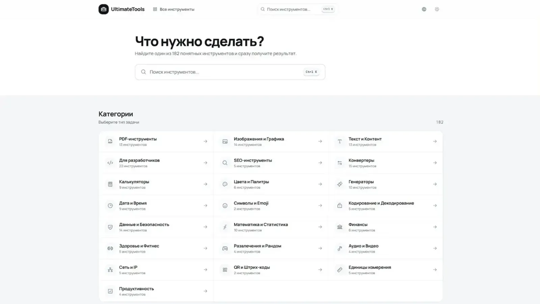The image size is (540, 304).
Task: Click the calculator icon for Калькуляторы
Action: (110, 184)
